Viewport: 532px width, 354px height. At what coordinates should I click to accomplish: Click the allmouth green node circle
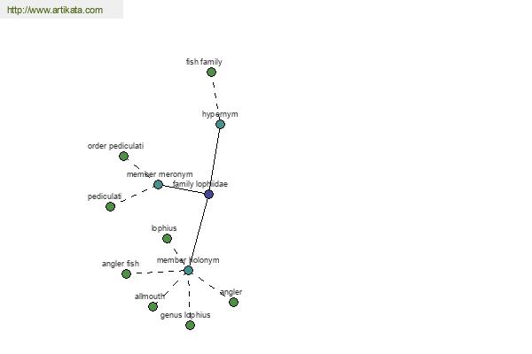[153, 307]
